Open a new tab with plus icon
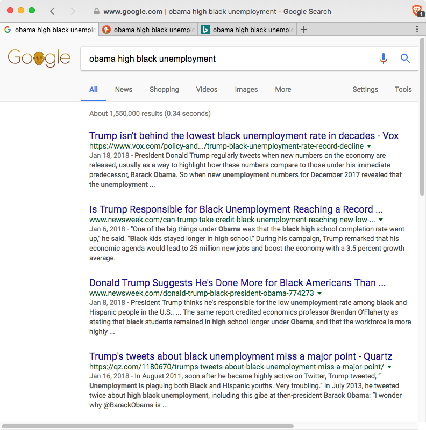 pos(304,30)
